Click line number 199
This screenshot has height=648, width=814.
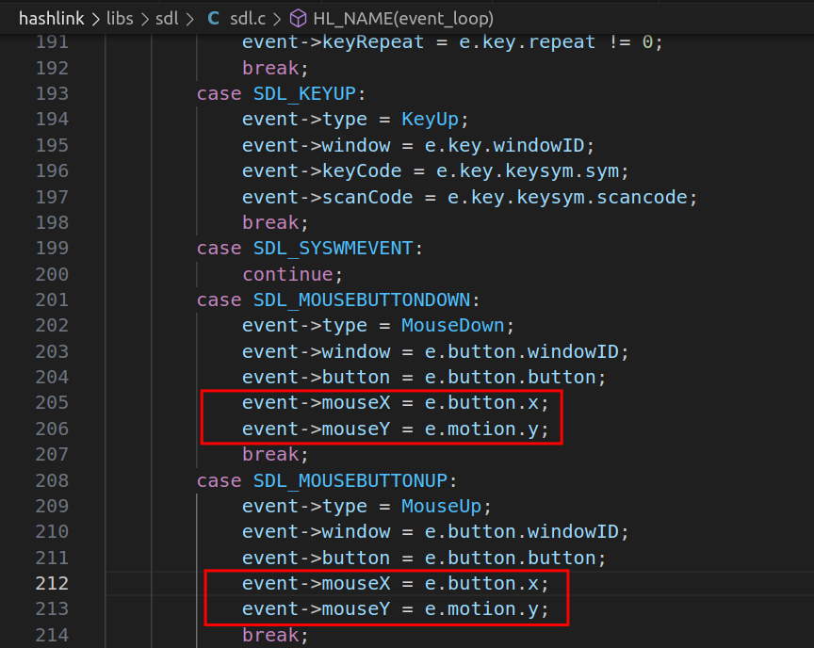52,249
